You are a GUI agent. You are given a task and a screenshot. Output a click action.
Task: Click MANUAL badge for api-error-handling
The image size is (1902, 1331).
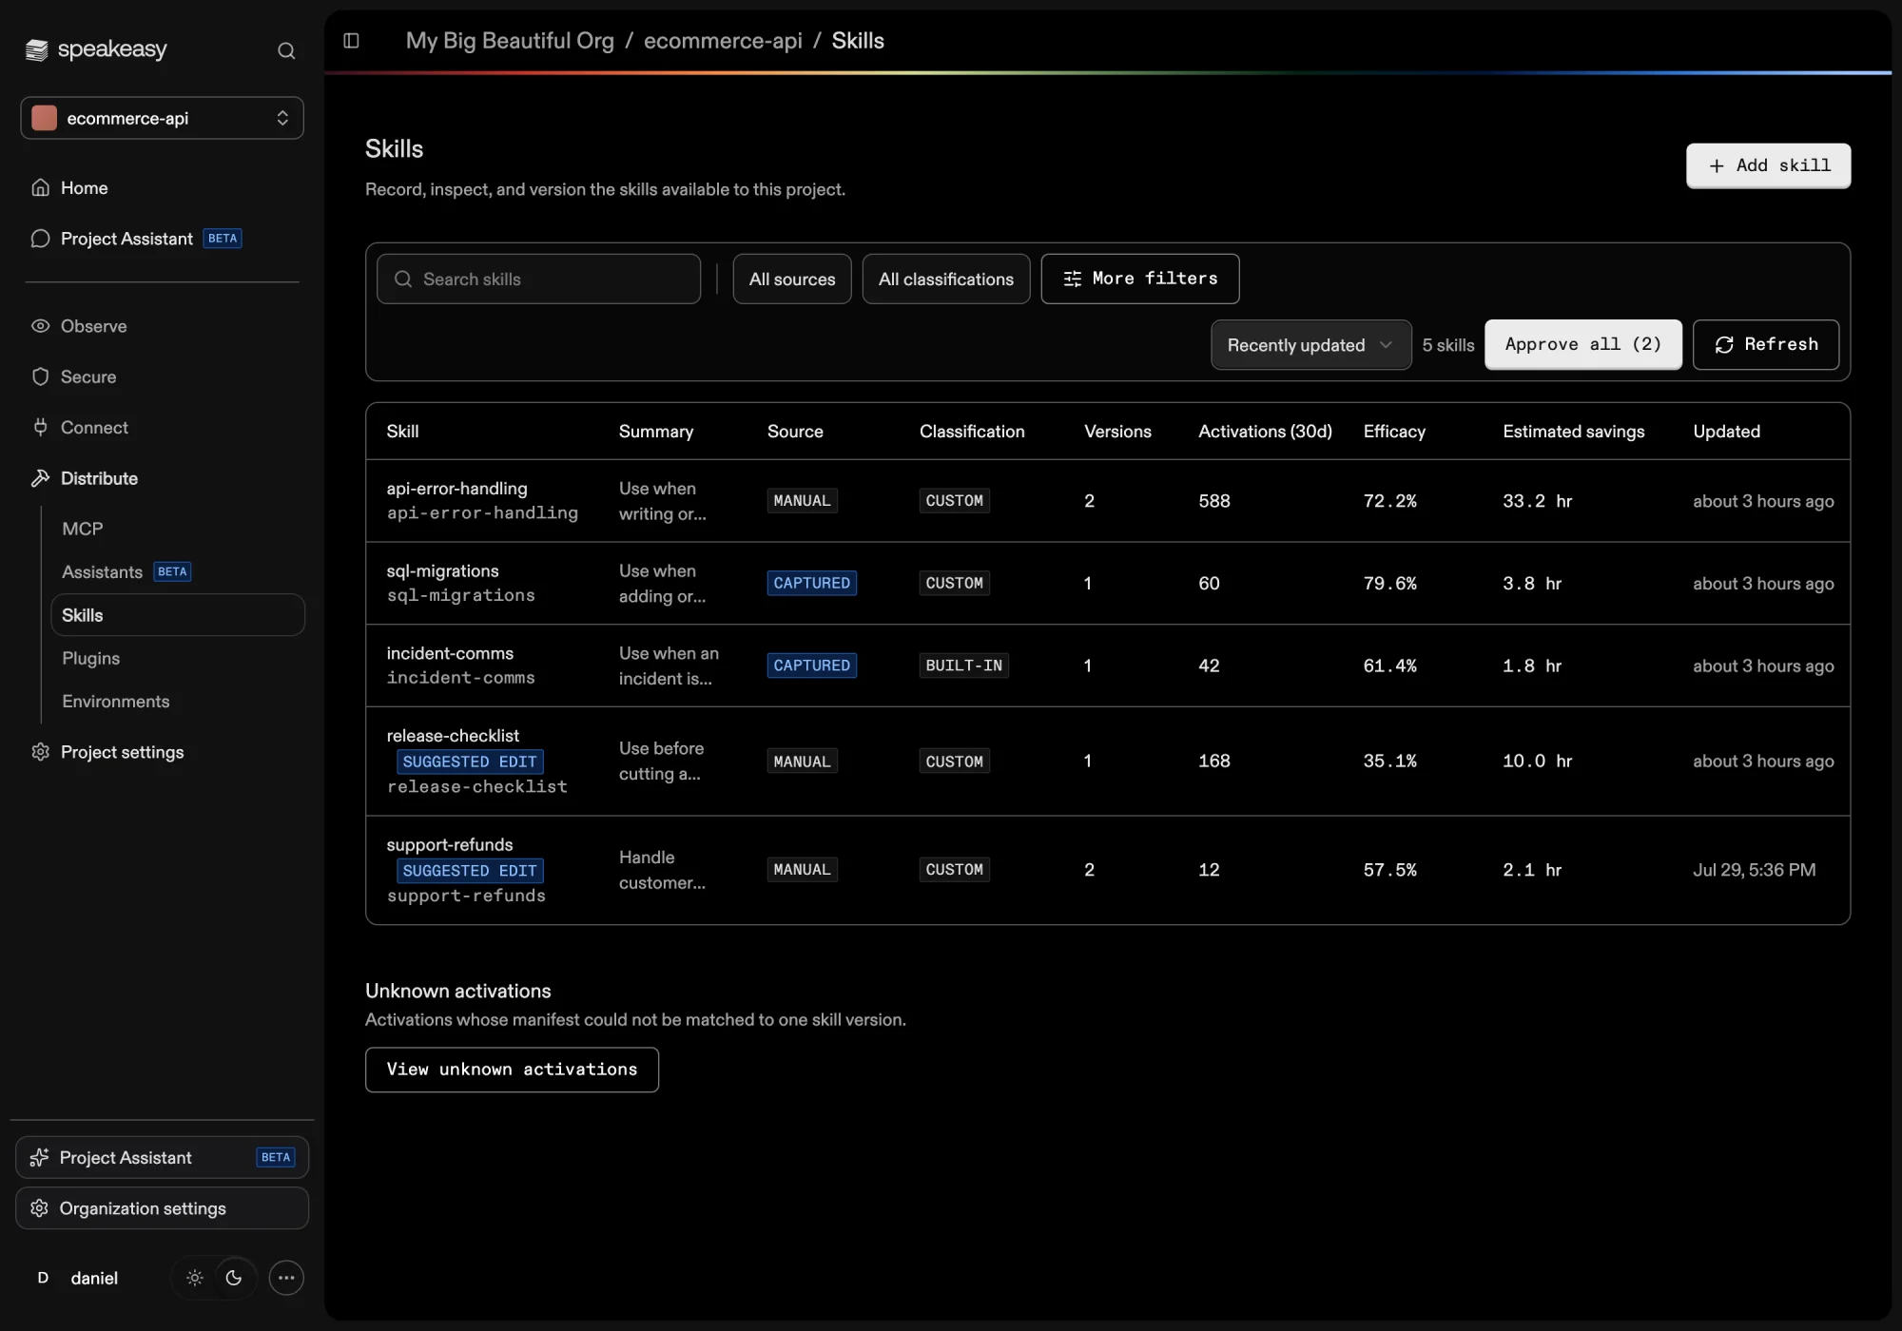coord(803,501)
